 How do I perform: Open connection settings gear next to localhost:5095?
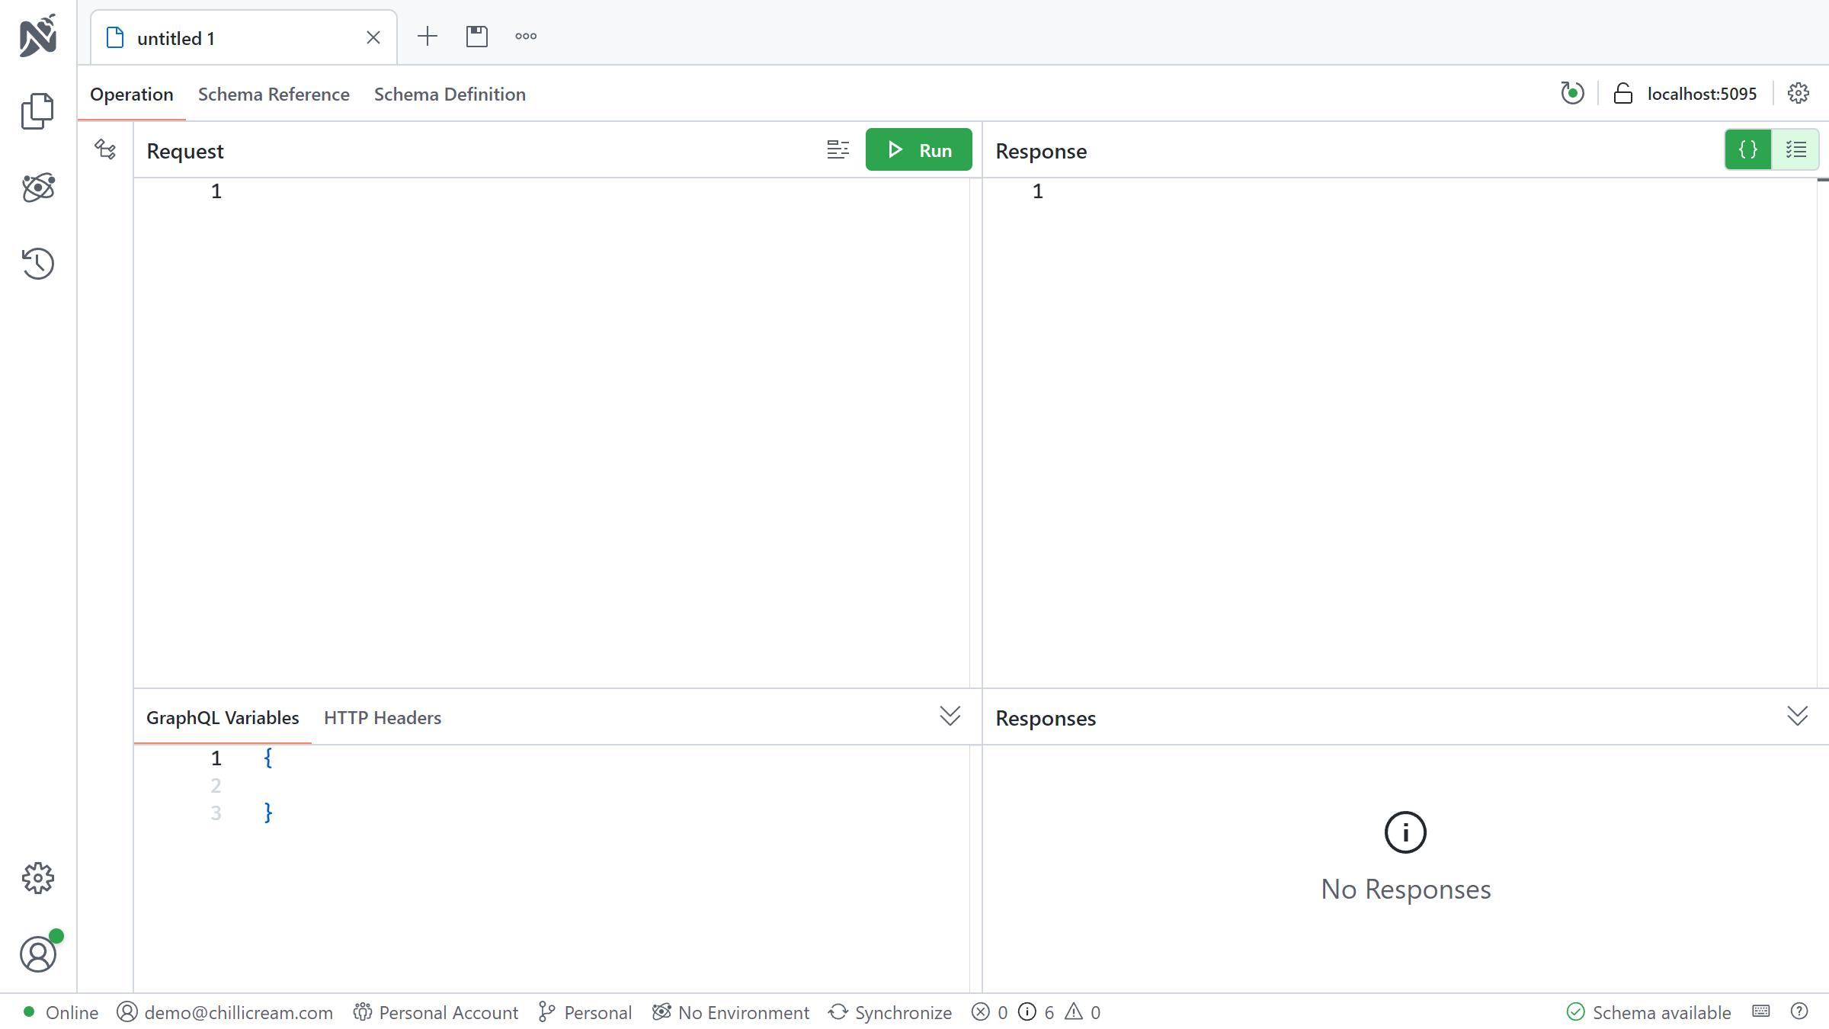[x=1799, y=94]
